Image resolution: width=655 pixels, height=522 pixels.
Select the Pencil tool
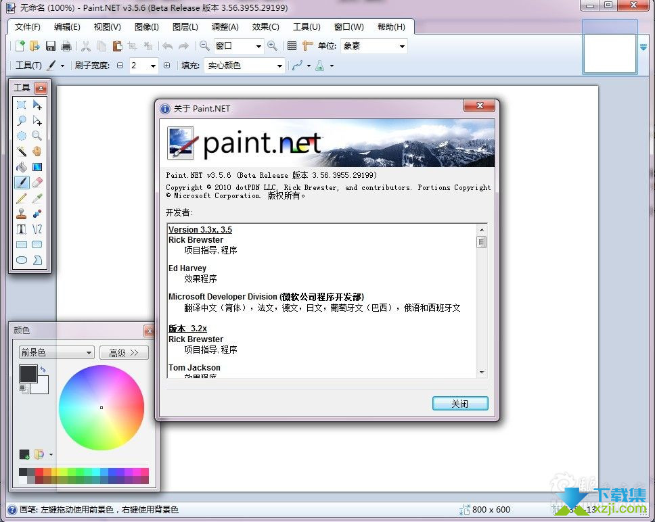click(x=21, y=198)
